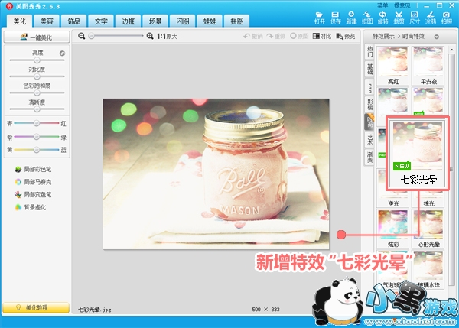Image resolution: width=459 pixels, height=328 pixels.
Task: Select the 渐变 effects category tab
Action: 369,157
